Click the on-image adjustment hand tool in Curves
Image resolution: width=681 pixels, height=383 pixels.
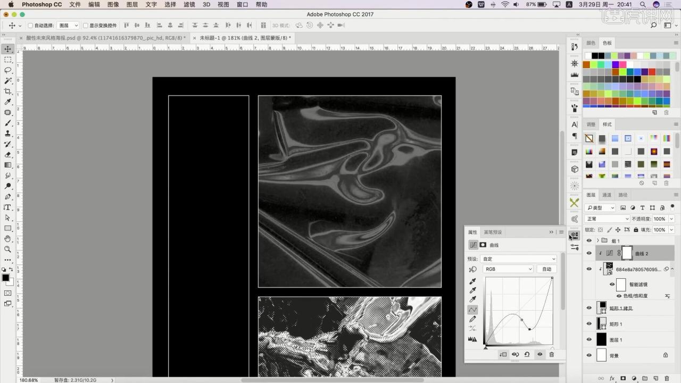[472, 270]
